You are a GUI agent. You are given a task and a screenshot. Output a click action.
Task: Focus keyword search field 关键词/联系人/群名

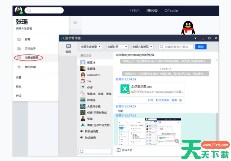click(x=176, y=47)
